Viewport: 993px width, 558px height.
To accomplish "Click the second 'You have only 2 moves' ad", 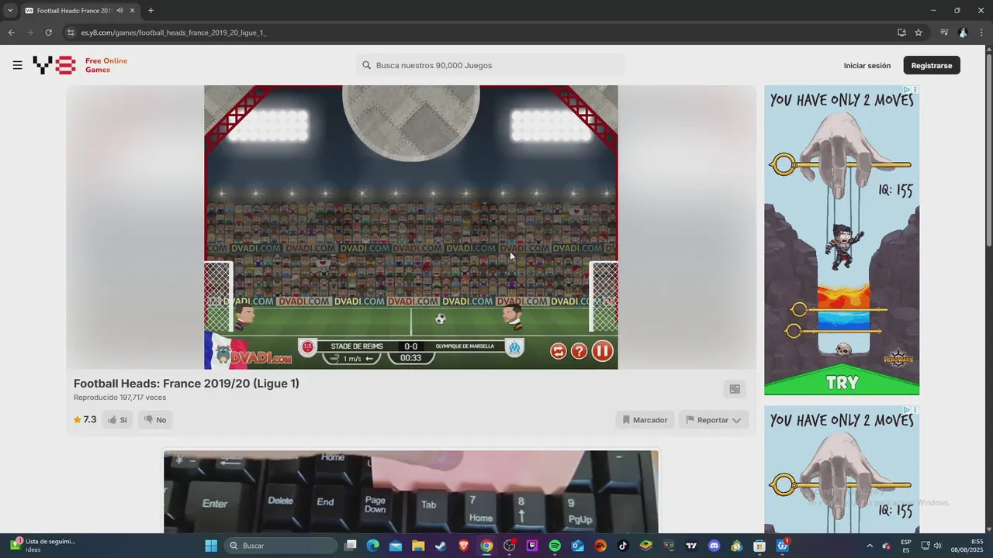I will pos(842,469).
